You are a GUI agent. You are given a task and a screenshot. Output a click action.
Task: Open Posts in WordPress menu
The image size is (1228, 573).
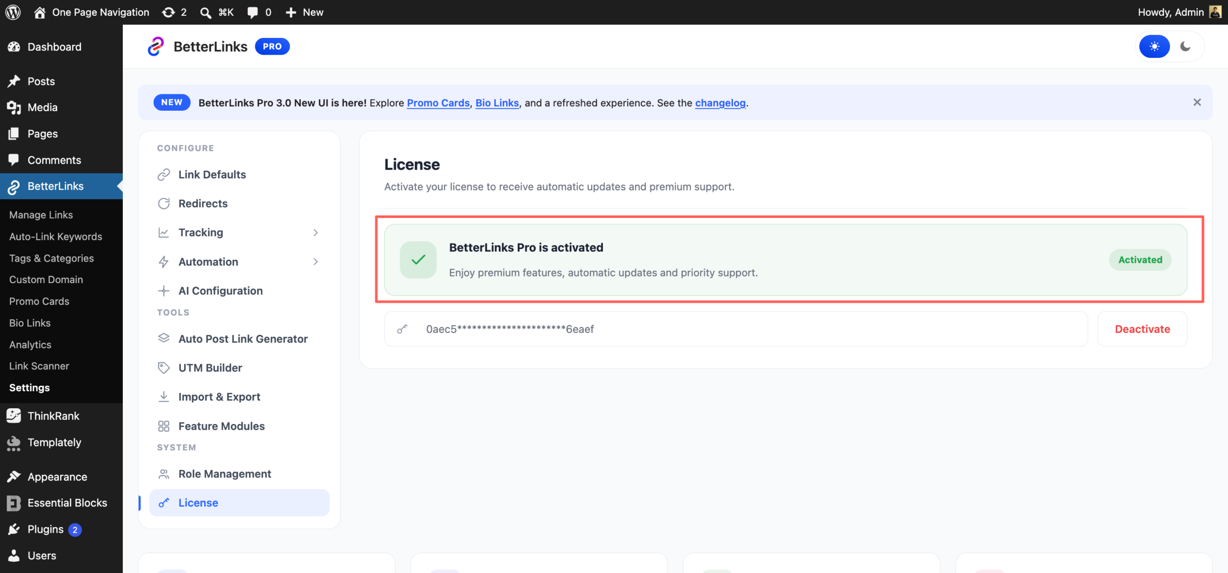click(61, 81)
